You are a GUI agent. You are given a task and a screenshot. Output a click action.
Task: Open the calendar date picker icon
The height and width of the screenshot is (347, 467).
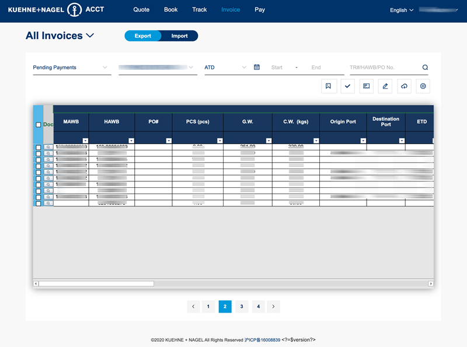(257, 68)
